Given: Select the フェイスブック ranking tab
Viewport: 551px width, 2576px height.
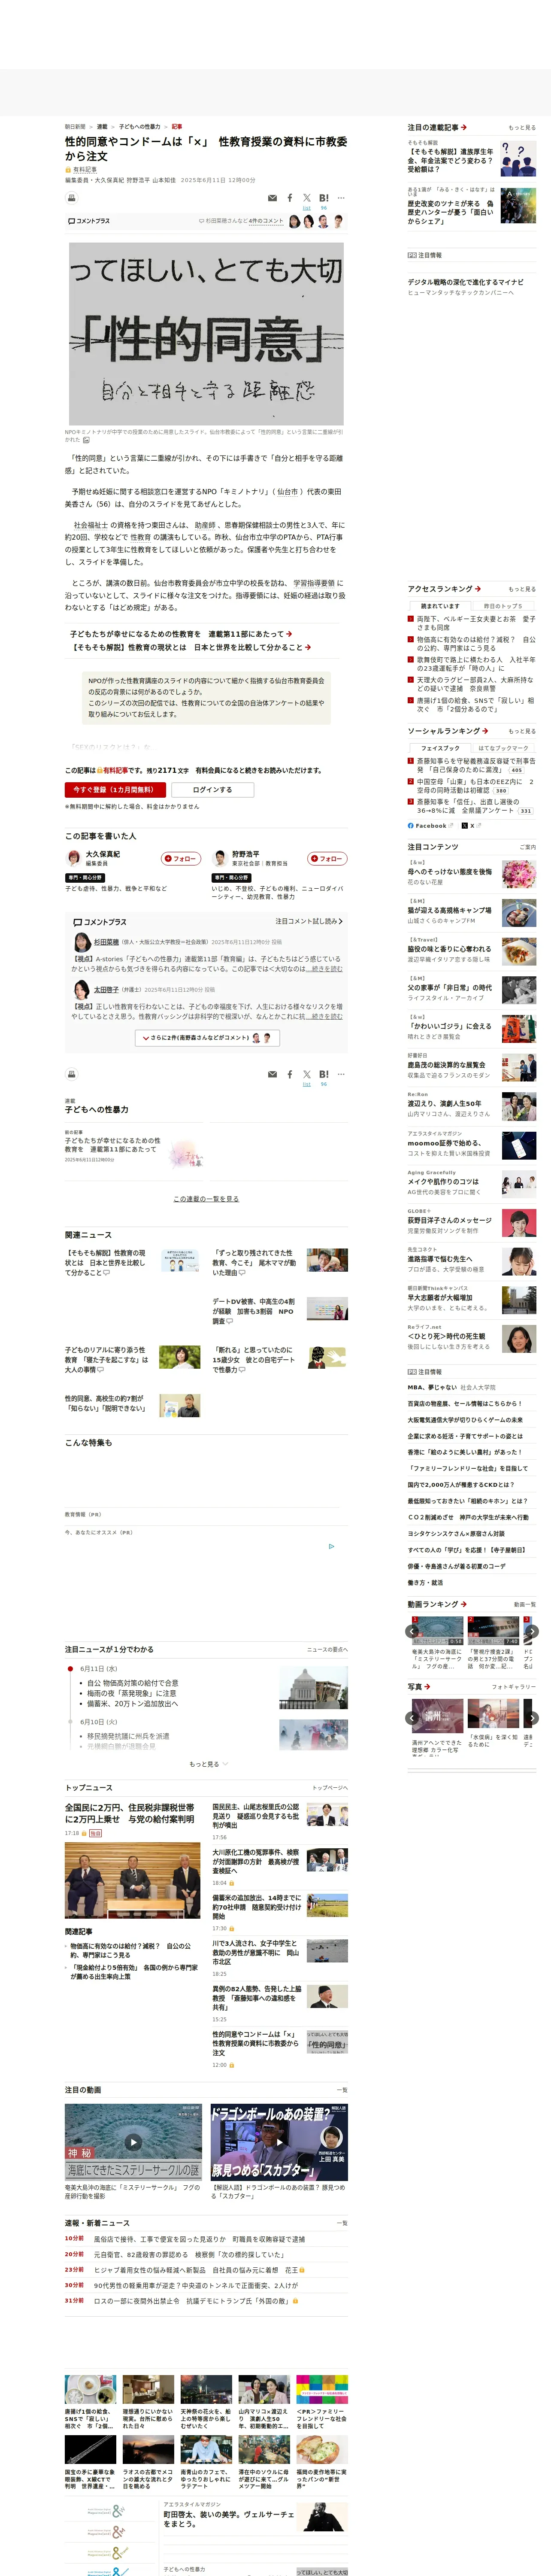Looking at the screenshot, I should 440,748.
